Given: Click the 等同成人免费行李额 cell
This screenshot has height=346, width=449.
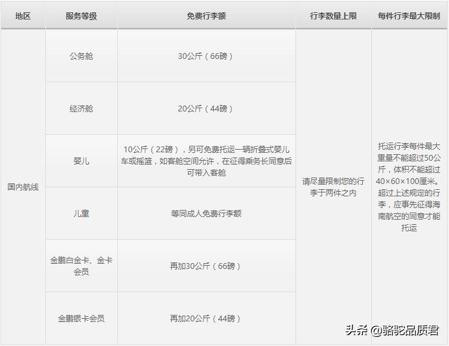Looking at the screenshot, I should 207,213.
